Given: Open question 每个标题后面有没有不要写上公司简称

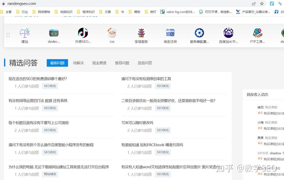Looking at the screenshot, I should coord(38,123).
